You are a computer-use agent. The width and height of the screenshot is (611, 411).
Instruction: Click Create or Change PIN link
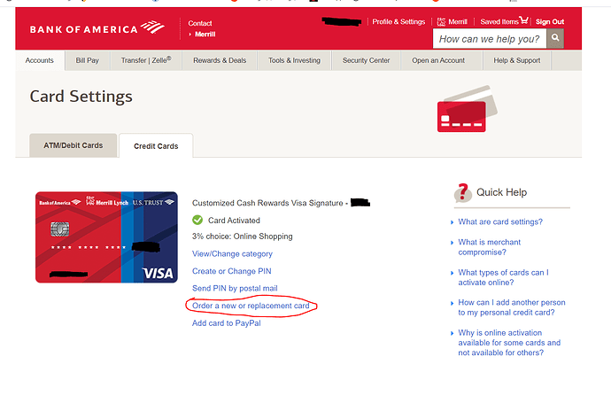pos(231,271)
